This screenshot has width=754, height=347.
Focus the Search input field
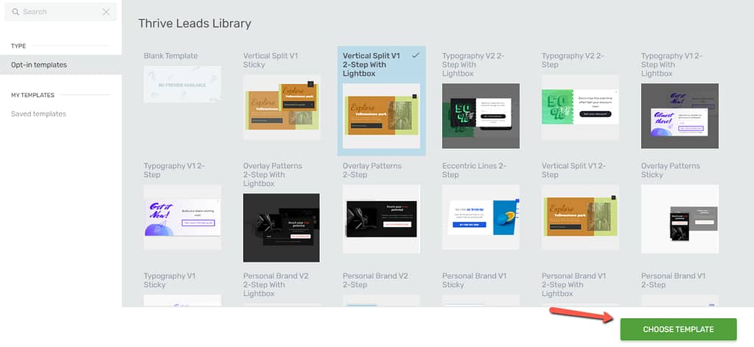pyautogui.click(x=60, y=12)
